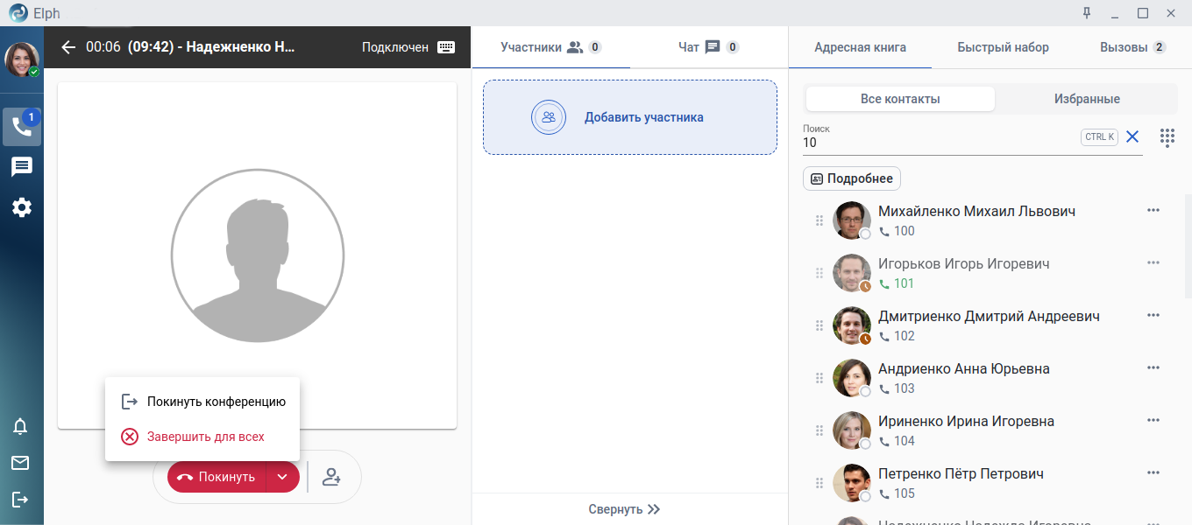Open the dial pad keyboard icon in header
Viewport: 1192px width, 525px height.
pyautogui.click(x=446, y=47)
